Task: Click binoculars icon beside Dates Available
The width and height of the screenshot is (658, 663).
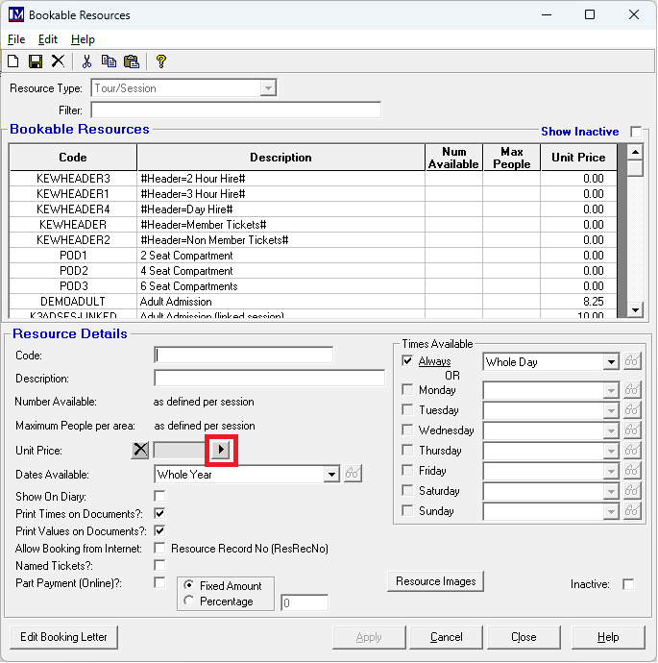Action: click(x=353, y=473)
